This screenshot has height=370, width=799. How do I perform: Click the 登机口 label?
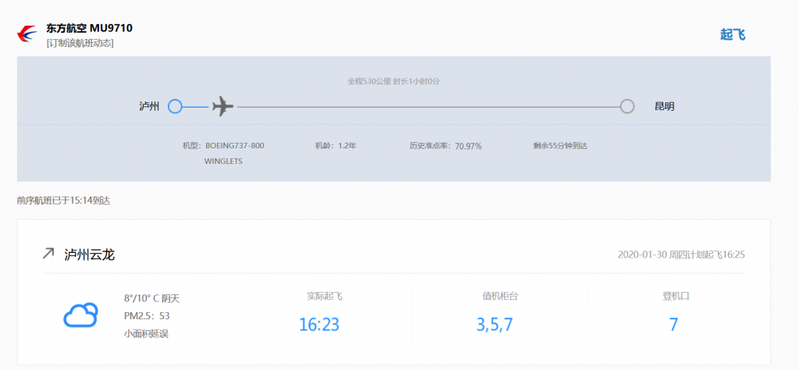pos(676,296)
